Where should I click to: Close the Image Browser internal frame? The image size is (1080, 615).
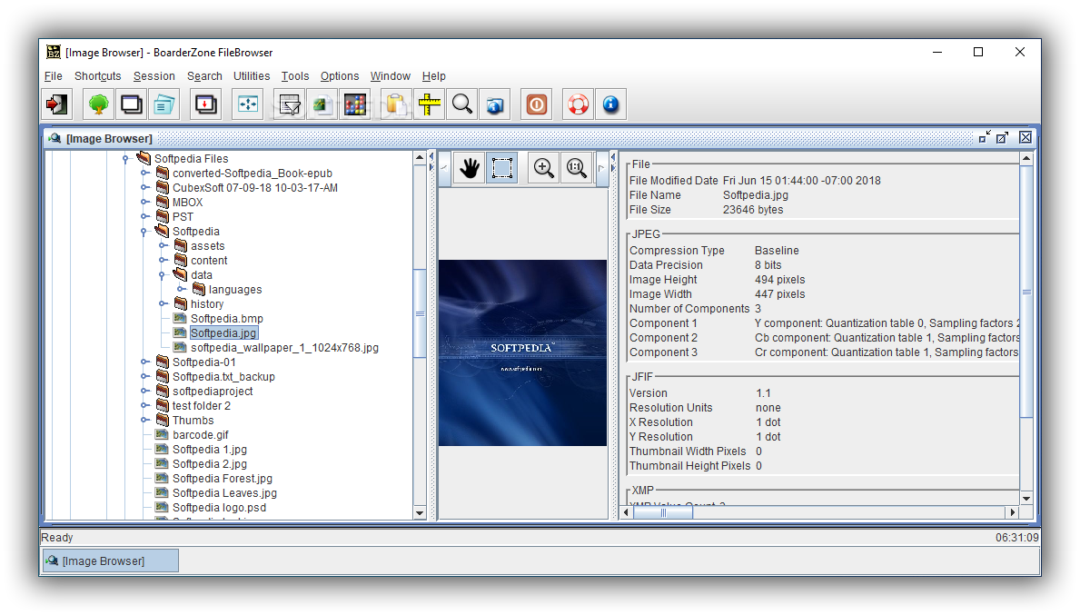(1026, 138)
